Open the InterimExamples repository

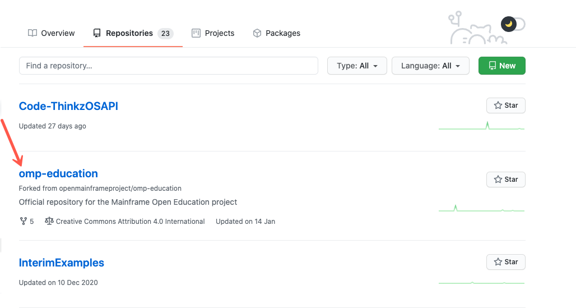[x=61, y=263]
